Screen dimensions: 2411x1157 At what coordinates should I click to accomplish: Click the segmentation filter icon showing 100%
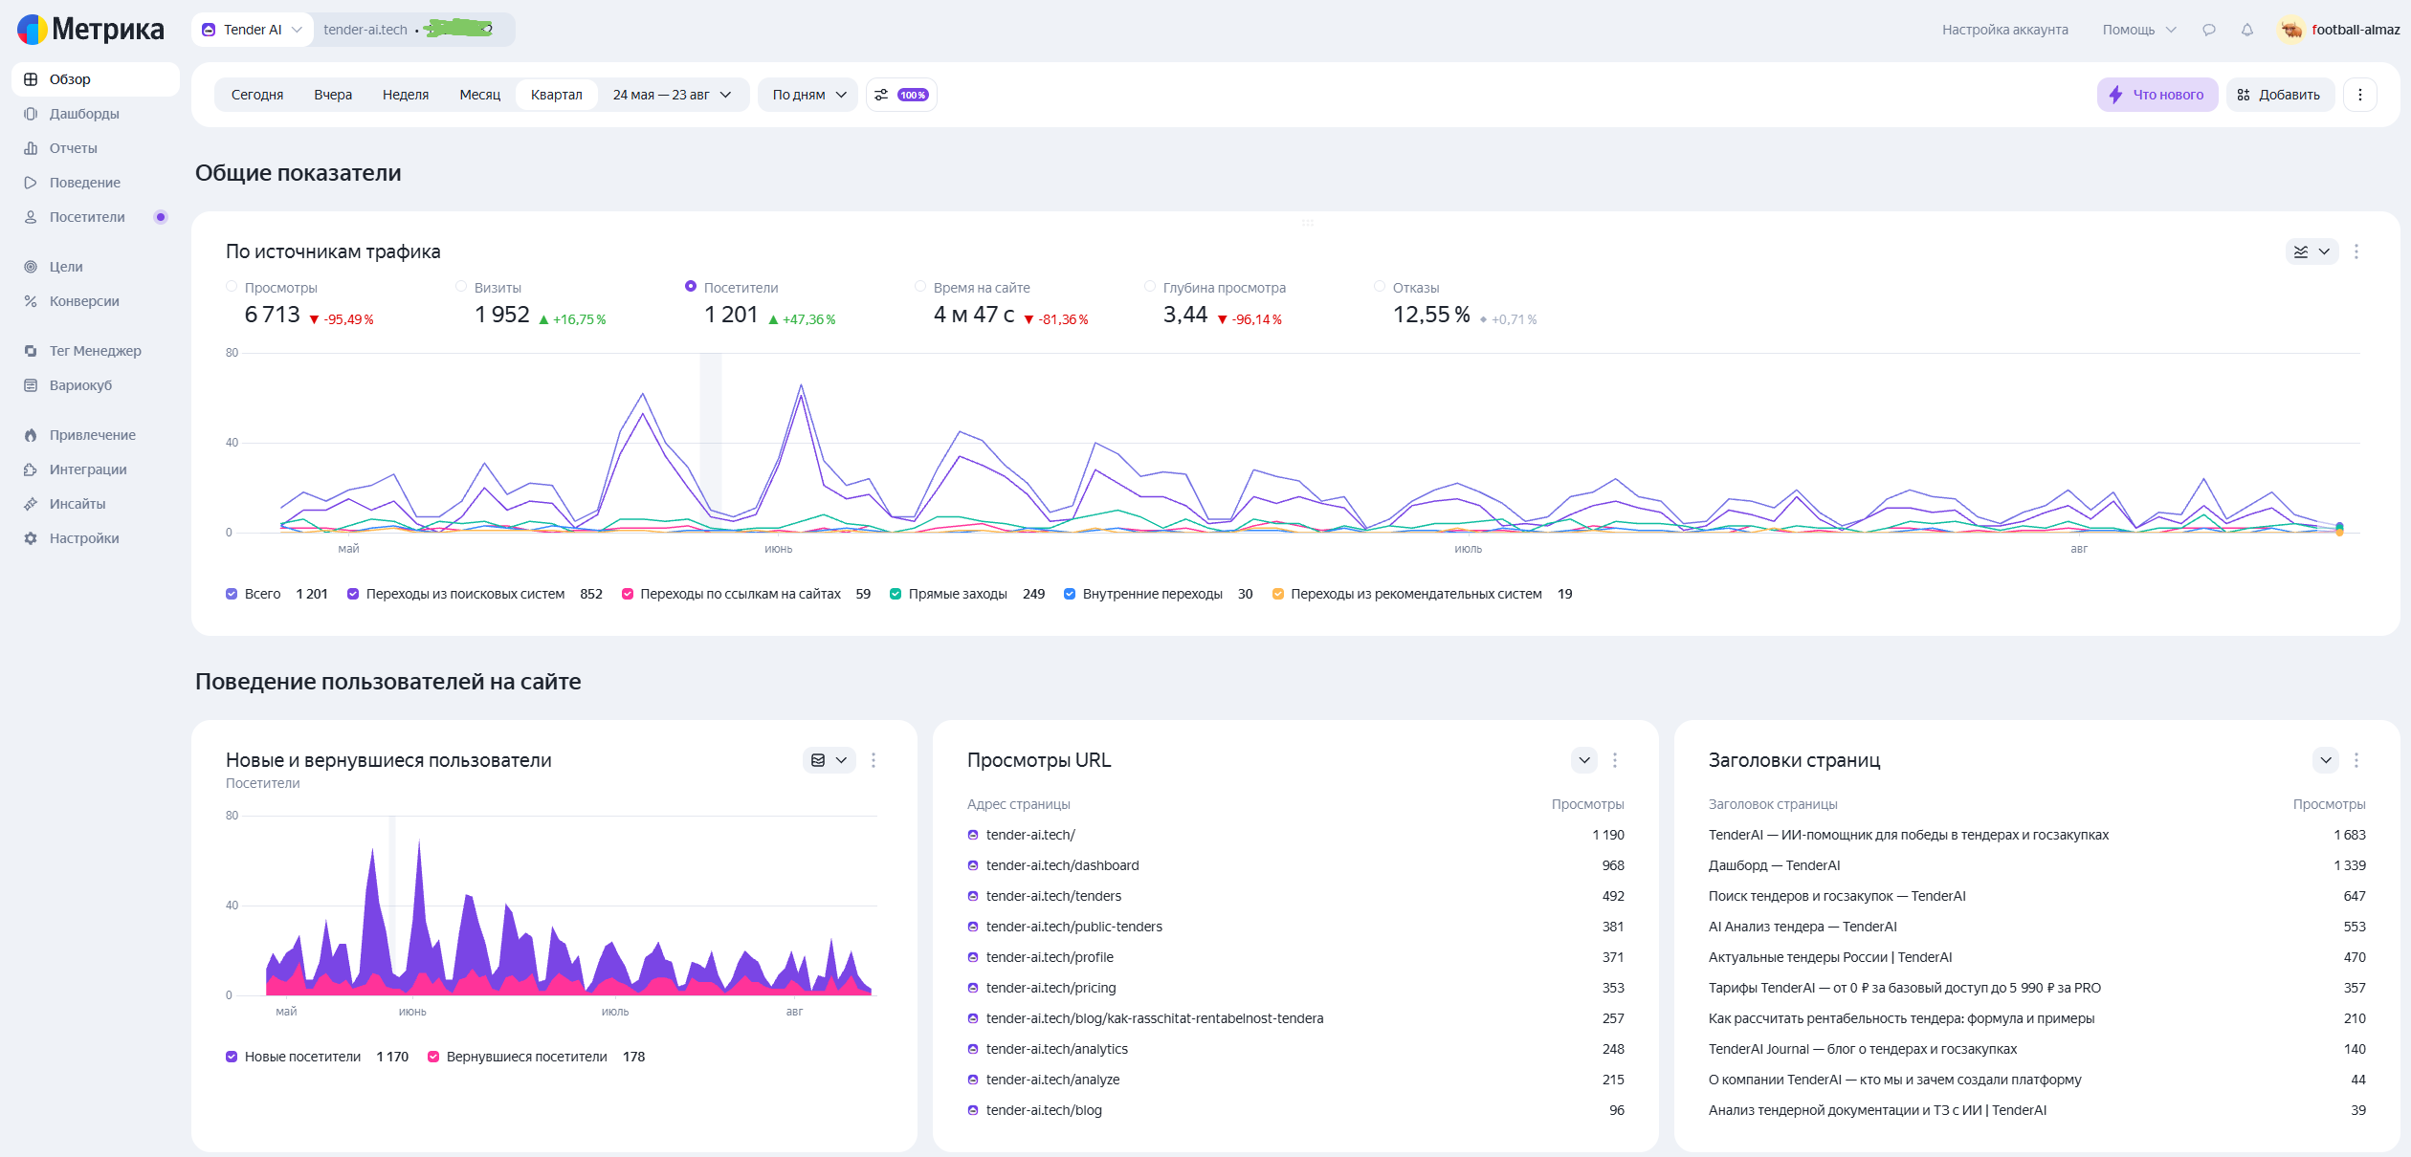pos(901,95)
